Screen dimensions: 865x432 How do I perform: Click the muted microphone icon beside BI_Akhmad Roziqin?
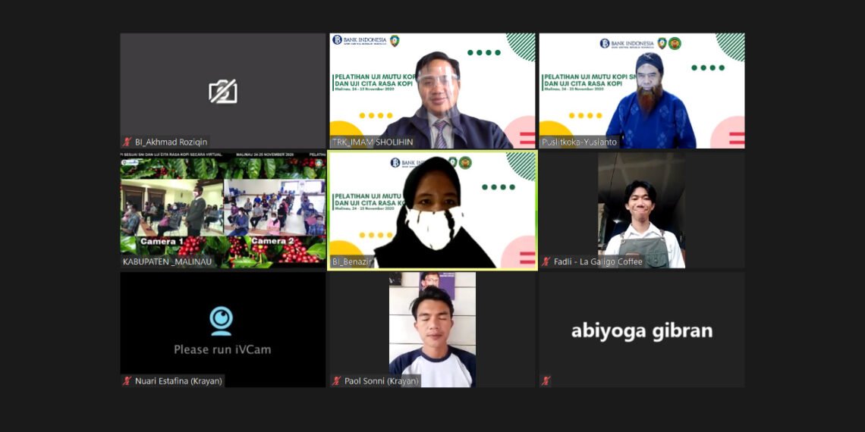coord(127,142)
